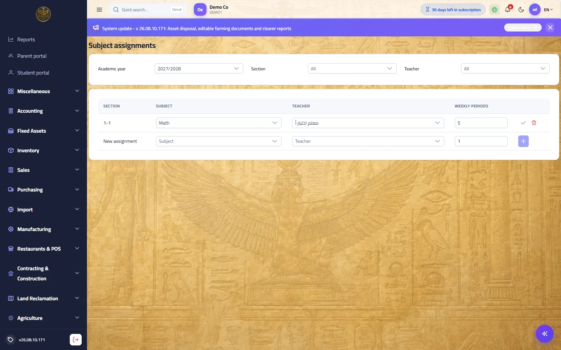561x350 pixels.
Task: Expand the Restaurants & POS menu
Action: (x=43, y=249)
